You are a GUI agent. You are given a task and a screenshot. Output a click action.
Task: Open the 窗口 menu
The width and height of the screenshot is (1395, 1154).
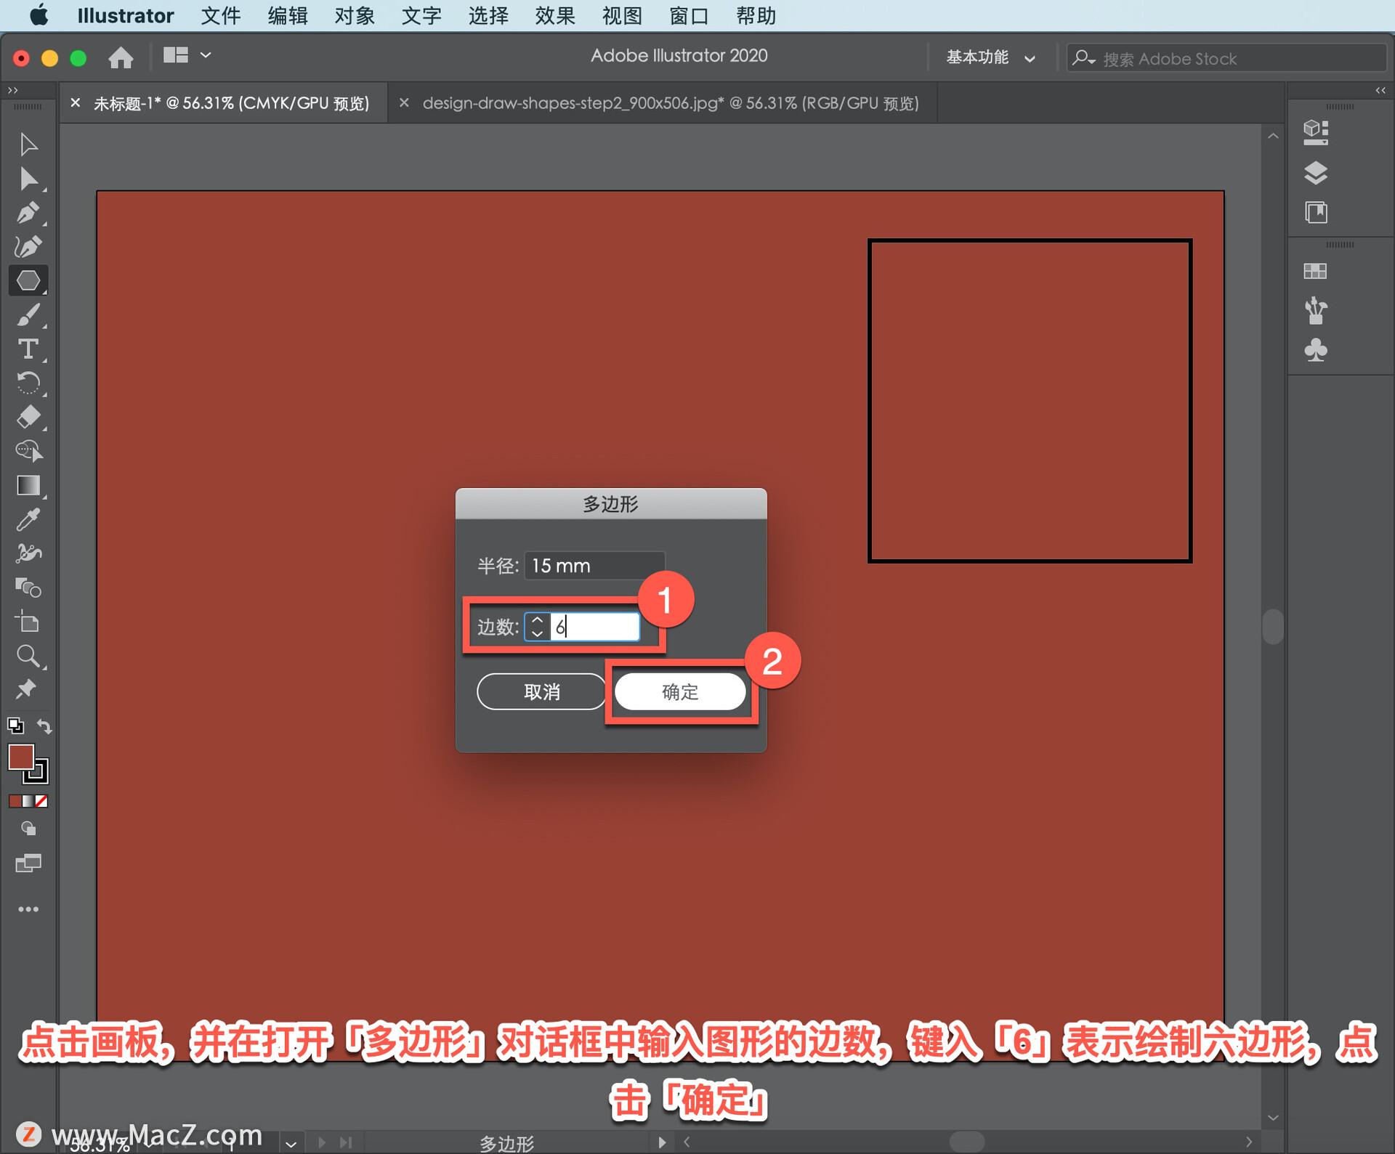[689, 15]
